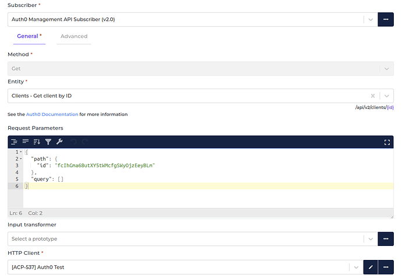The image size is (402, 278).
Task: Click line number 6 in the gutter
Action: coord(17,186)
